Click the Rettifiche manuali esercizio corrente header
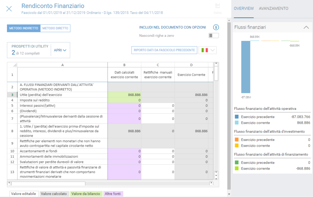This screenshot has width=313, height=197. point(158,75)
